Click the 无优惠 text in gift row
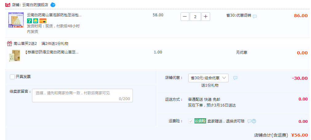 pos(241,52)
